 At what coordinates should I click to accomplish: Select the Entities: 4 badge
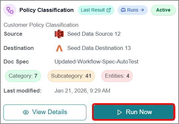tap(117, 76)
